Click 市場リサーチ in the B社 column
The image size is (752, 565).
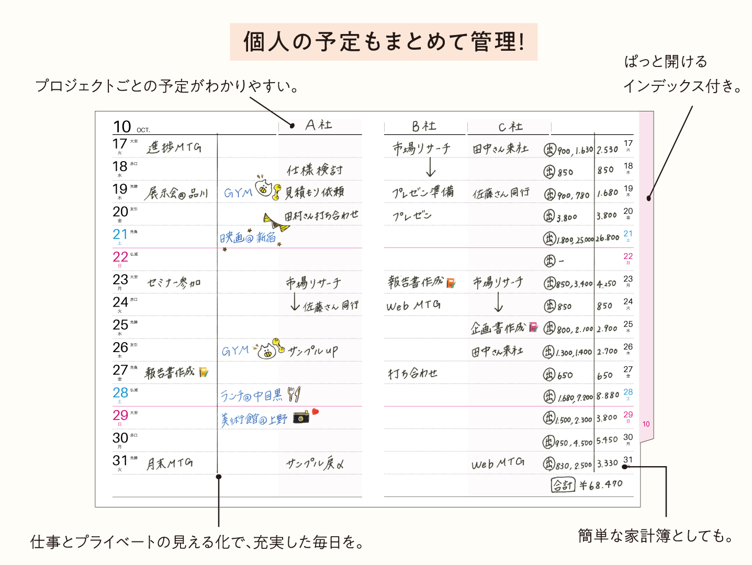point(422,149)
